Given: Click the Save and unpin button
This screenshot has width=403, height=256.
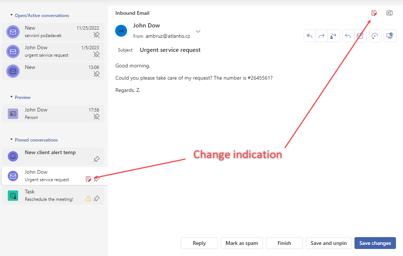Looking at the screenshot, I should [329, 243].
